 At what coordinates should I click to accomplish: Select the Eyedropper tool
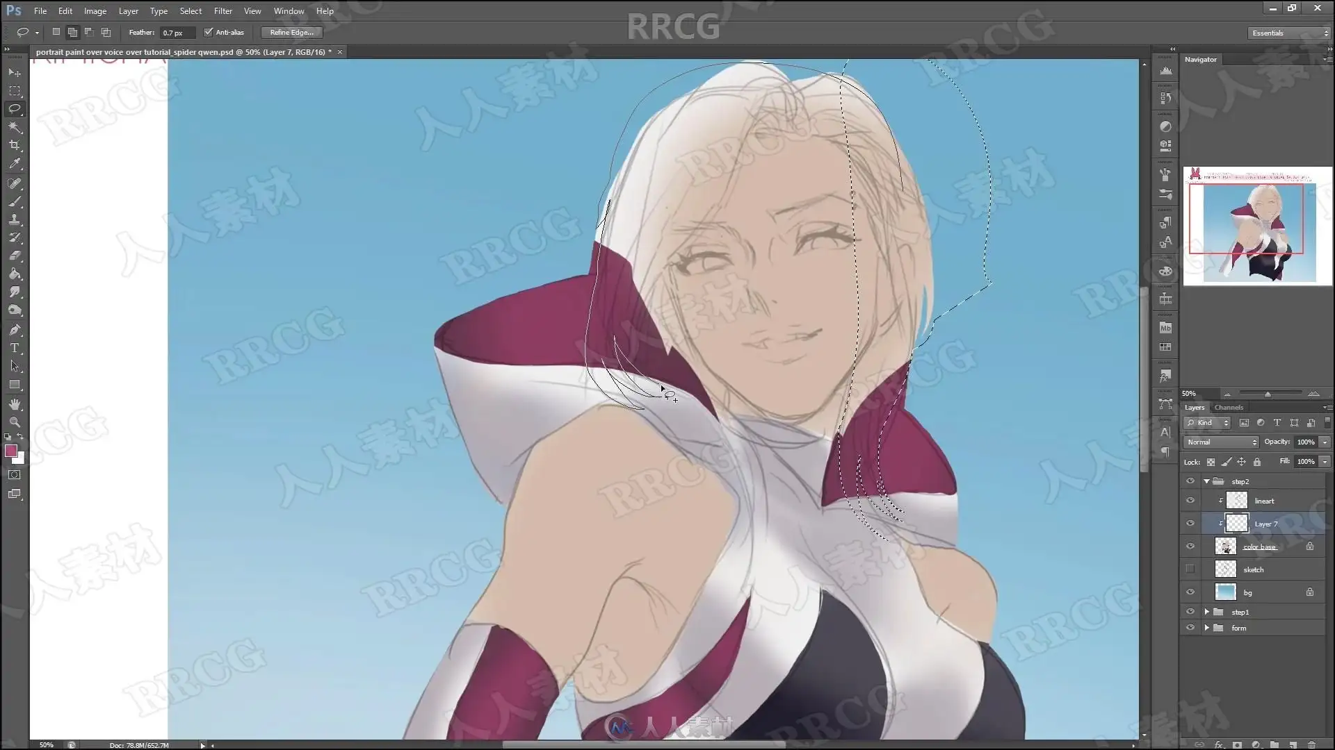tap(15, 164)
